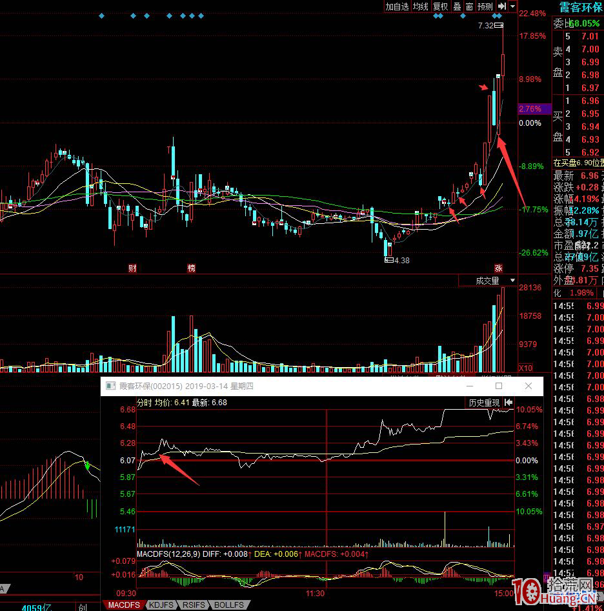Click the 财 financial marker under the K-line chart

pyautogui.click(x=132, y=268)
